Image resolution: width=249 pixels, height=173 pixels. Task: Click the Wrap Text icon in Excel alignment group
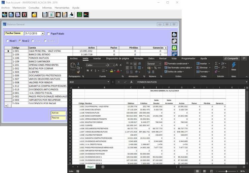(x=140, y=64)
